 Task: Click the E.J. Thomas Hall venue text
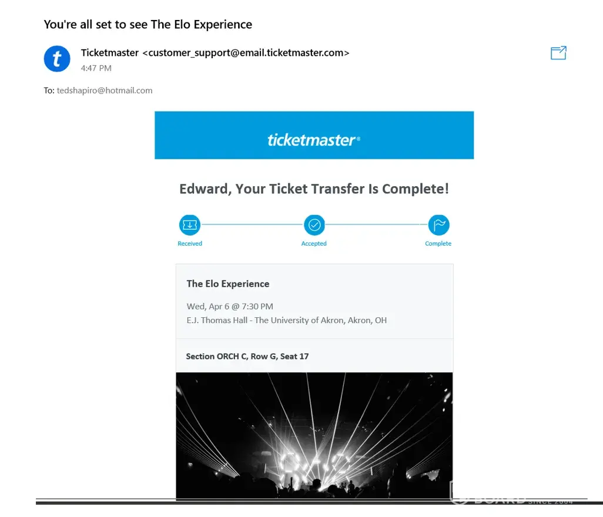(287, 320)
